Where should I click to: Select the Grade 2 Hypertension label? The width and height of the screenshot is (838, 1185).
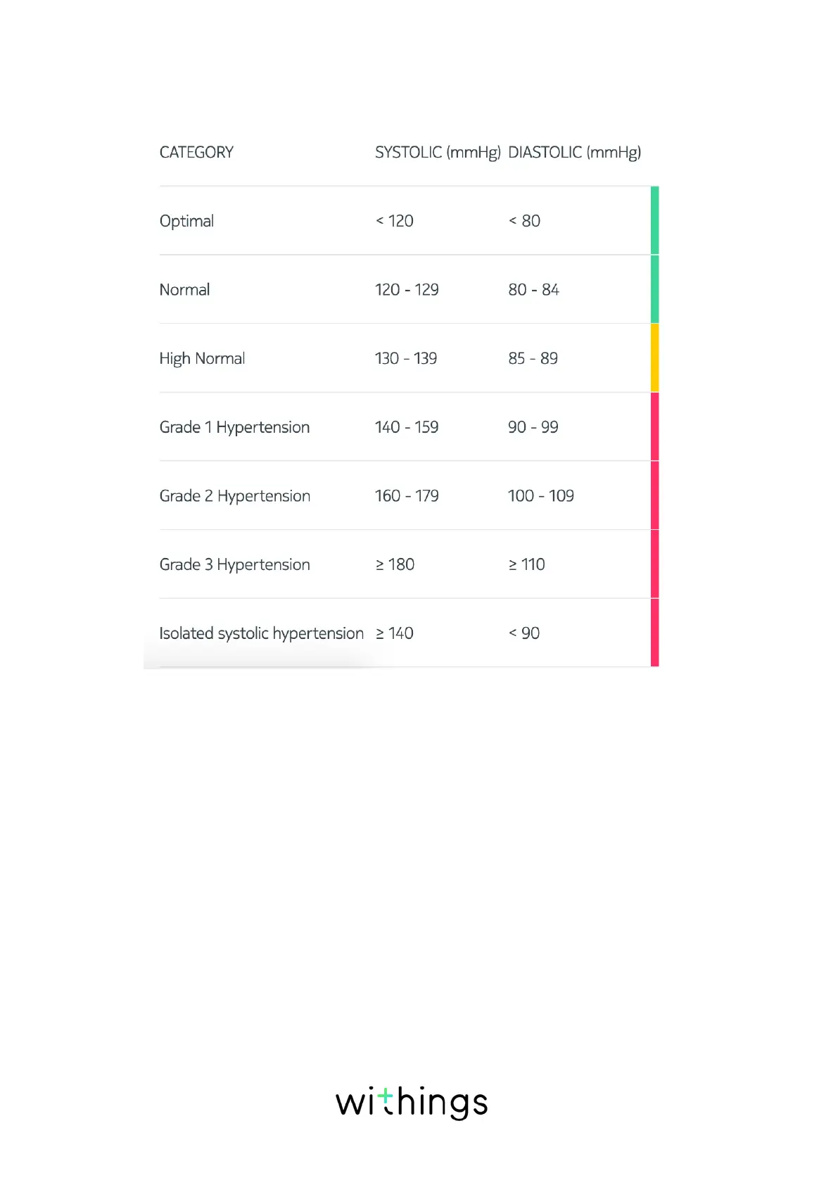point(234,496)
